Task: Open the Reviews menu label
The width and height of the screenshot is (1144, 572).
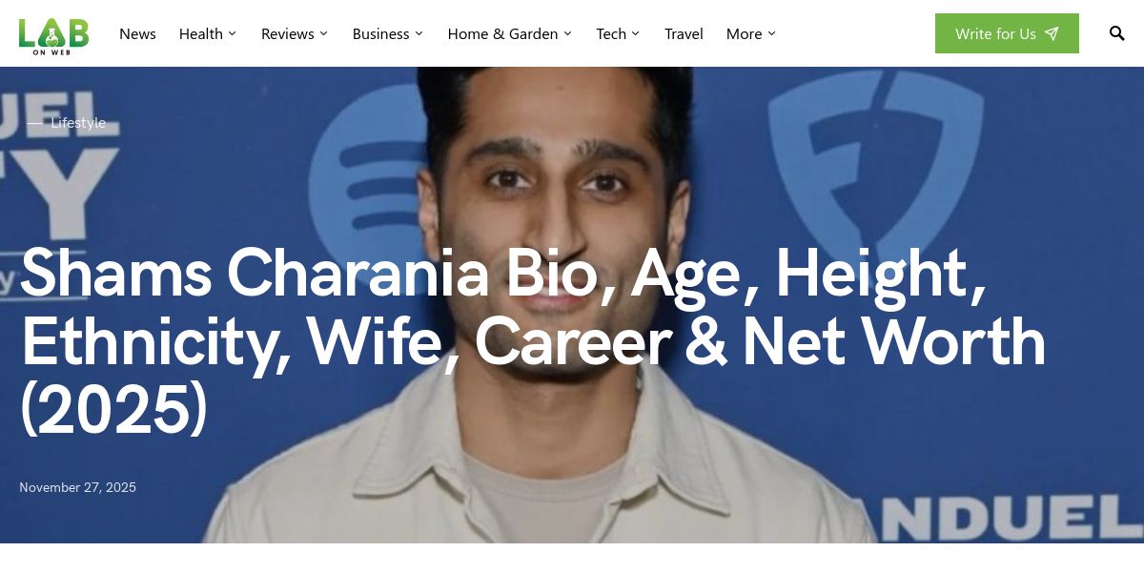Action: (x=288, y=33)
